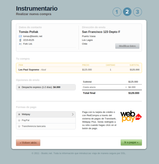Jump to step 3 circle

point(137,12)
